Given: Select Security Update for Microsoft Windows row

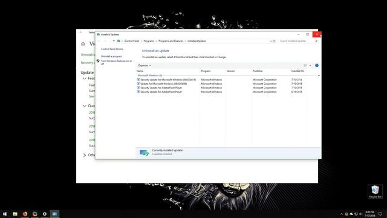Looking at the screenshot, I should (221, 79).
